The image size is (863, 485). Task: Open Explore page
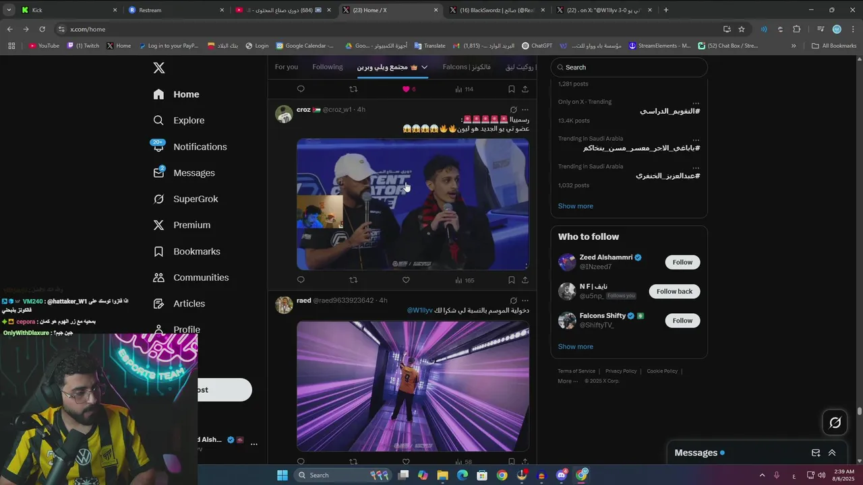tap(179, 121)
